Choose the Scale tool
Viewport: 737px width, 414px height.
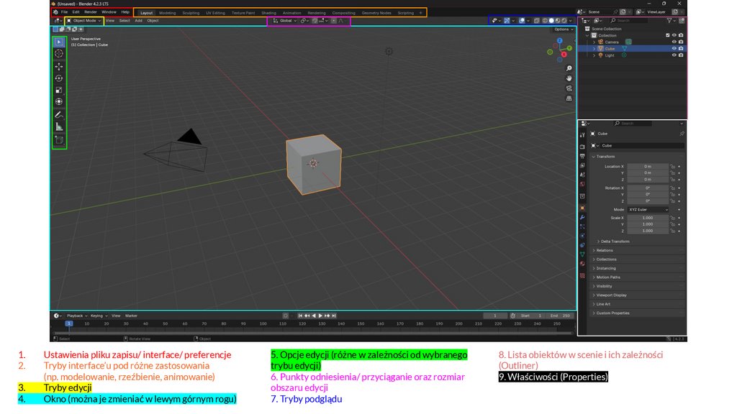[x=59, y=90]
